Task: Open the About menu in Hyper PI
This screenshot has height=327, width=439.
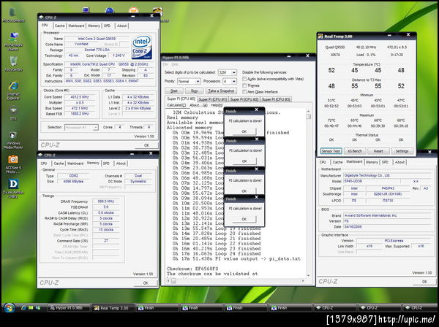Action: click(x=198, y=105)
